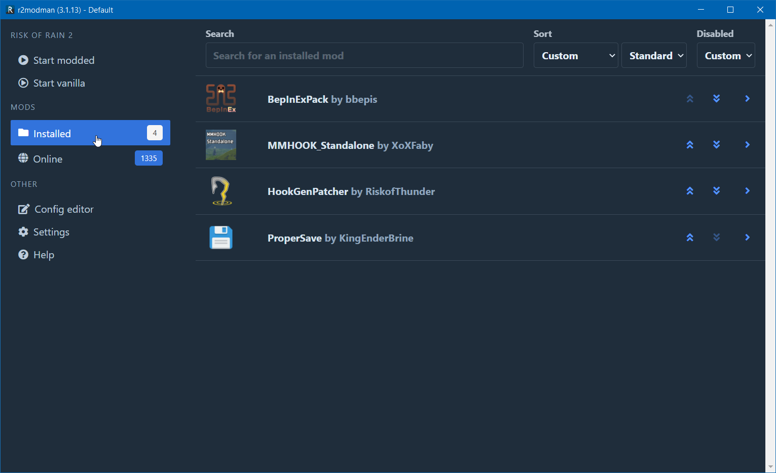This screenshot has height=473, width=776.
Task: Open the Settings page
Action: [x=90, y=232]
